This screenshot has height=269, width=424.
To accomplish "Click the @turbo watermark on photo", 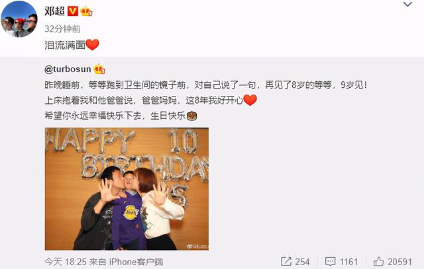I will pyautogui.click(x=197, y=247).
